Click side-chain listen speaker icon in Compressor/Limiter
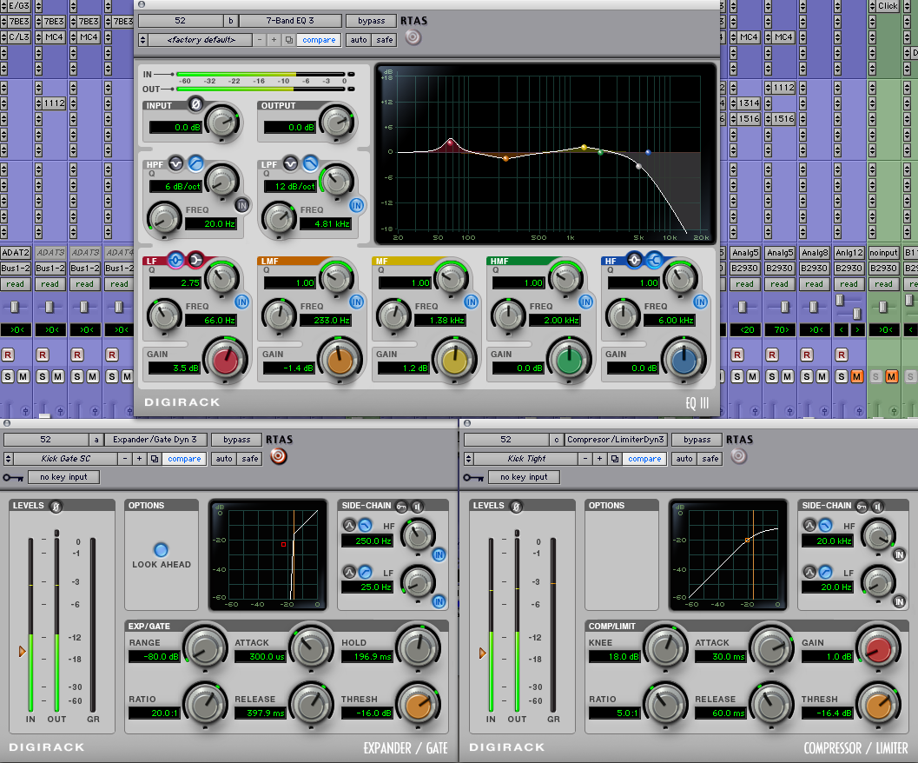The width and height of the screenshot is (918, 763). (877, 507)
